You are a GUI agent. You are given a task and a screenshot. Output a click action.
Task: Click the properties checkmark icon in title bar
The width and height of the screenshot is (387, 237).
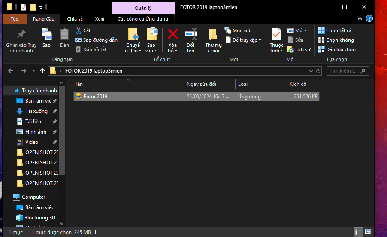click(x=24, y=7)
